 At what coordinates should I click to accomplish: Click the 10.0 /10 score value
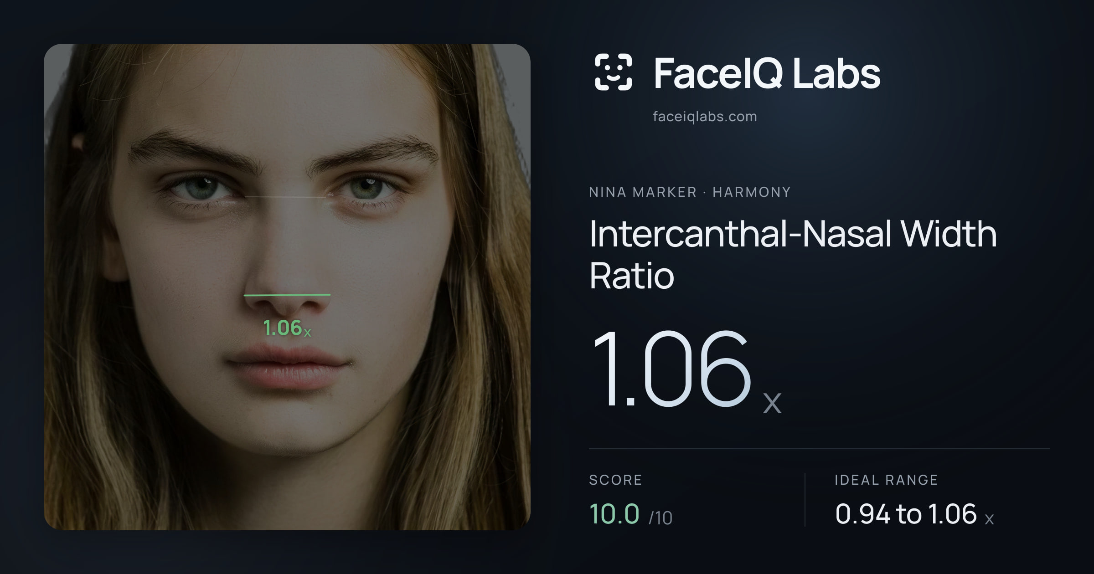click(x=631, y=514)
